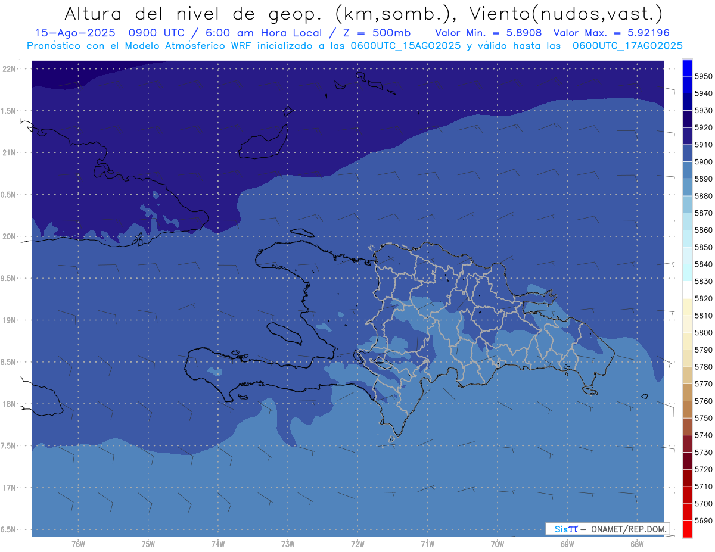Click the "72W" longitude label
715x552 pixels.
click(x=357, y=544)
